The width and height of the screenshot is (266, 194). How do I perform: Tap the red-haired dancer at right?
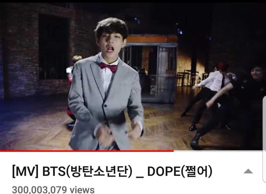point(209,95)
